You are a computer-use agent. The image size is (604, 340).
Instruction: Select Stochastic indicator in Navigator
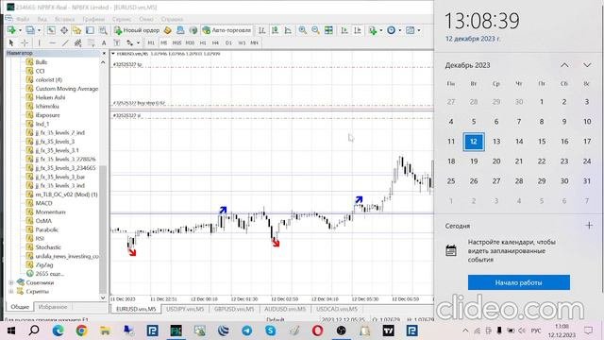point(48,247)
